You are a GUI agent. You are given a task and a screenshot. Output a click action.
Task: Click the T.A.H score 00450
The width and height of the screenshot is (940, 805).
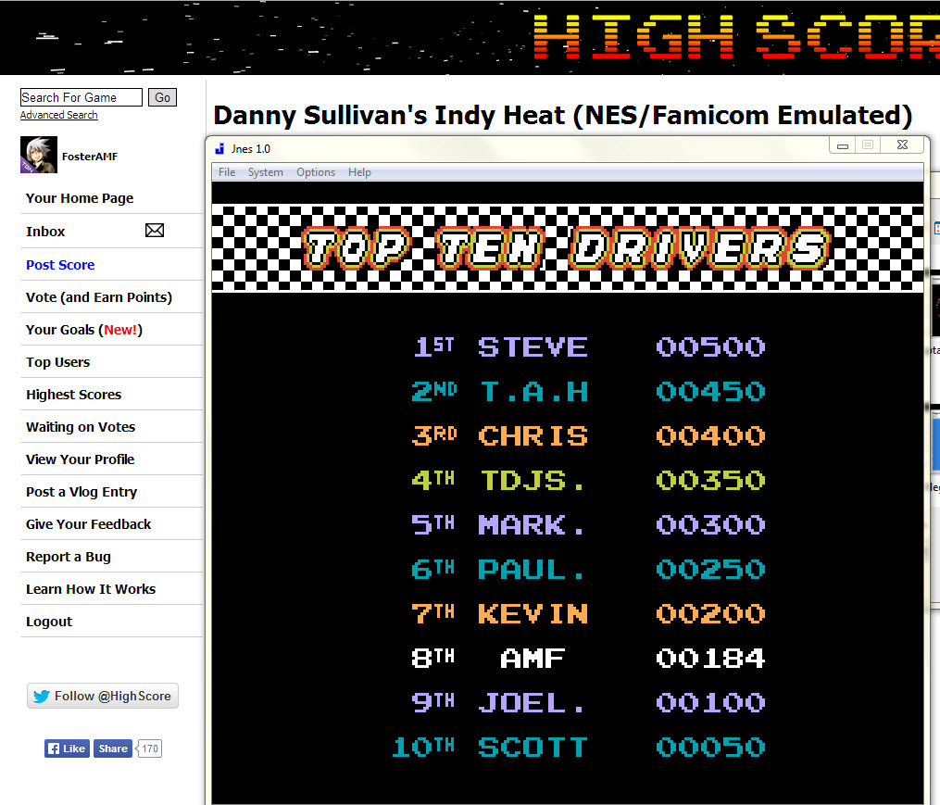(x=710, y=391)
